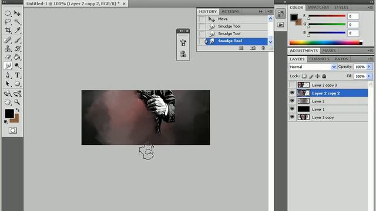Select the Zoom magnifier tool

pyautogui.click(x=17, y=102)
